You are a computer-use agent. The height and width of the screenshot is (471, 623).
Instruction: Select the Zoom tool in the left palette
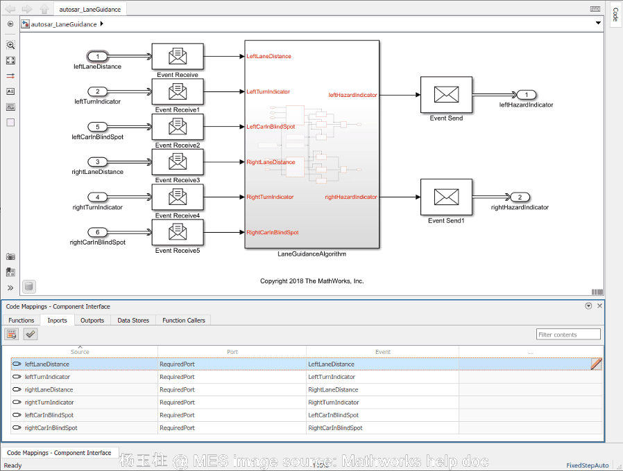[x=10, y=45]
